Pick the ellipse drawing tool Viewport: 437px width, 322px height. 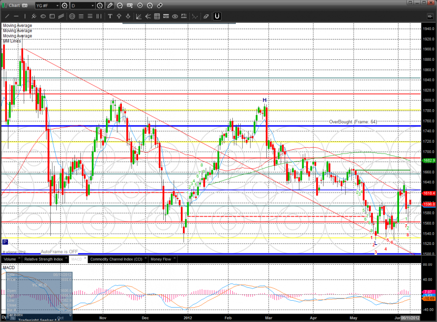click(x=43, y=16)
